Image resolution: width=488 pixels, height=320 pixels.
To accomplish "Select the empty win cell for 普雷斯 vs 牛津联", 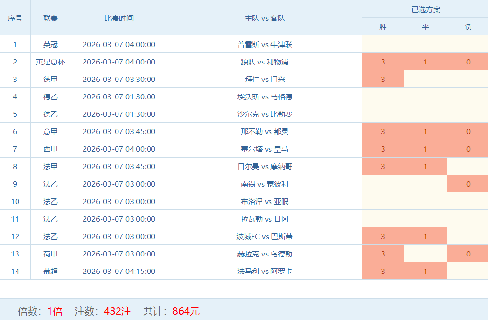I will click(383, 44).
